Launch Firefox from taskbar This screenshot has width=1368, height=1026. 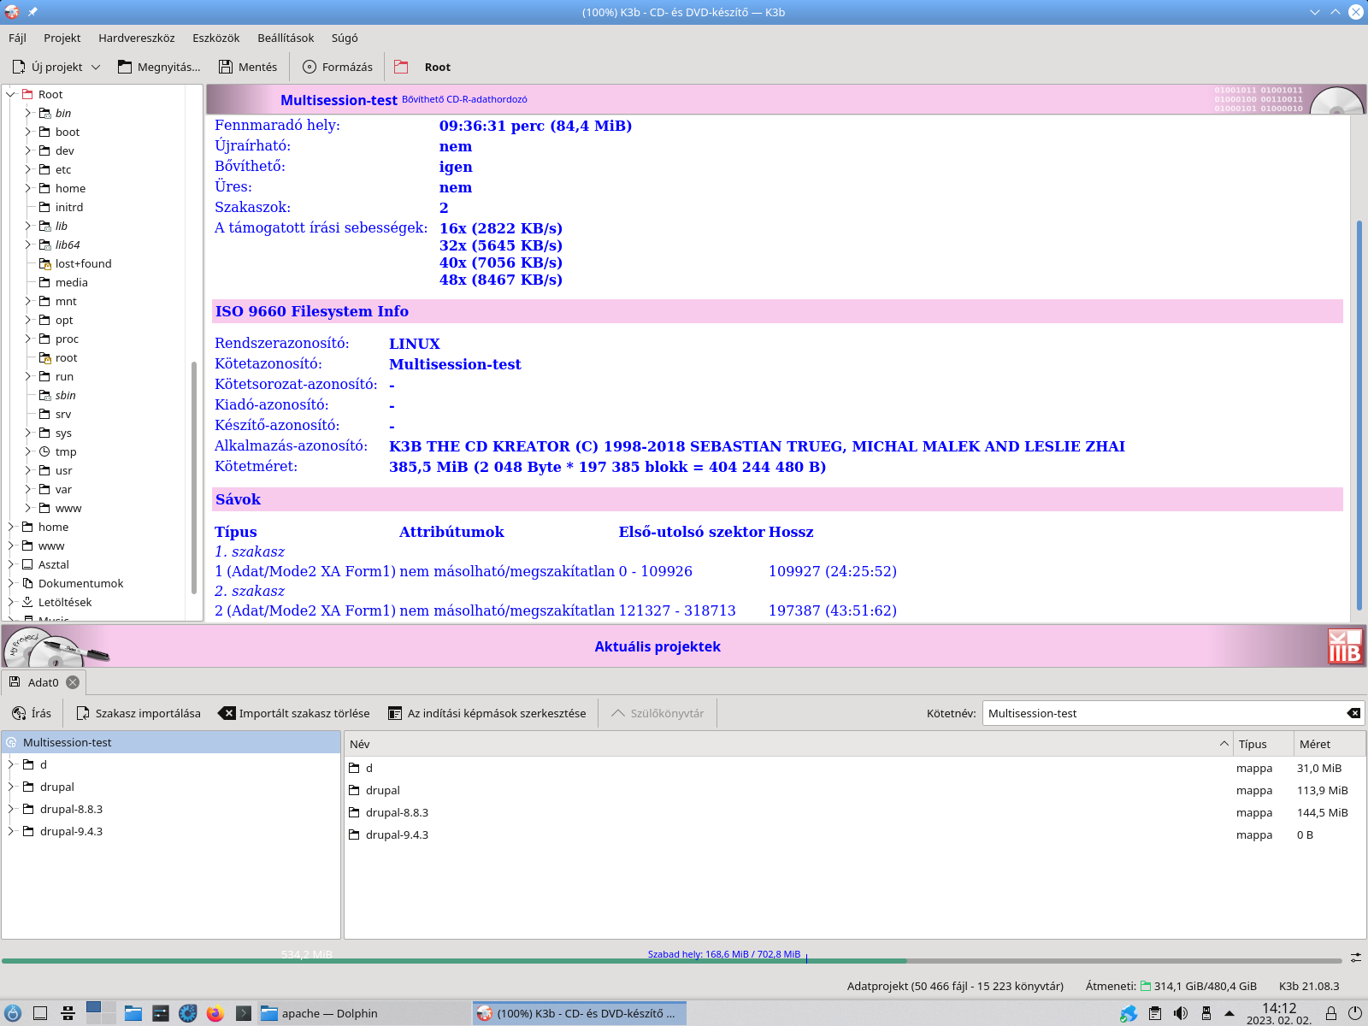(x=215, y=1013)
